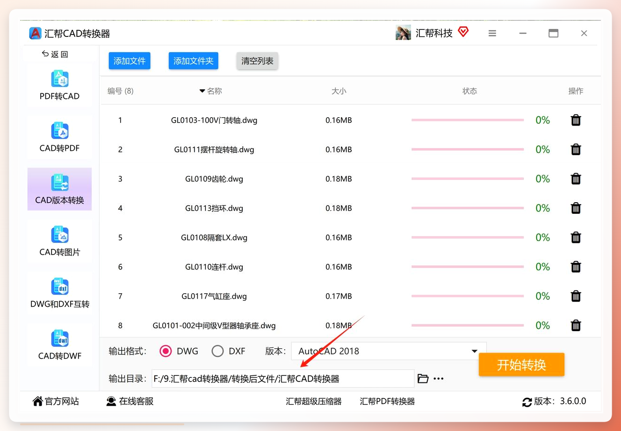Image resolution: width=621 pixels, height=431 pixels.
Task: Click the progress bar for GL0103-100V门转轴.dwg
Action: pyautogui.click(x=468, y=120)
